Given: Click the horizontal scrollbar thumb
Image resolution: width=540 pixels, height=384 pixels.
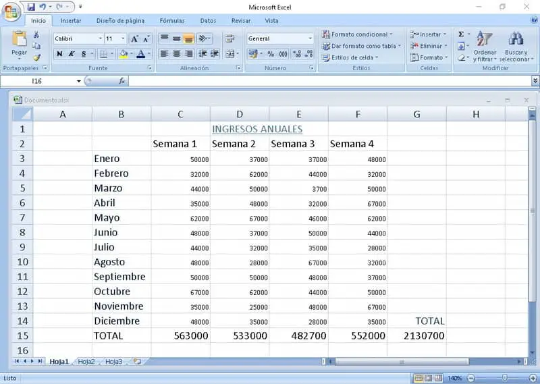Looking at the screenshot, I should coord(402,361).
